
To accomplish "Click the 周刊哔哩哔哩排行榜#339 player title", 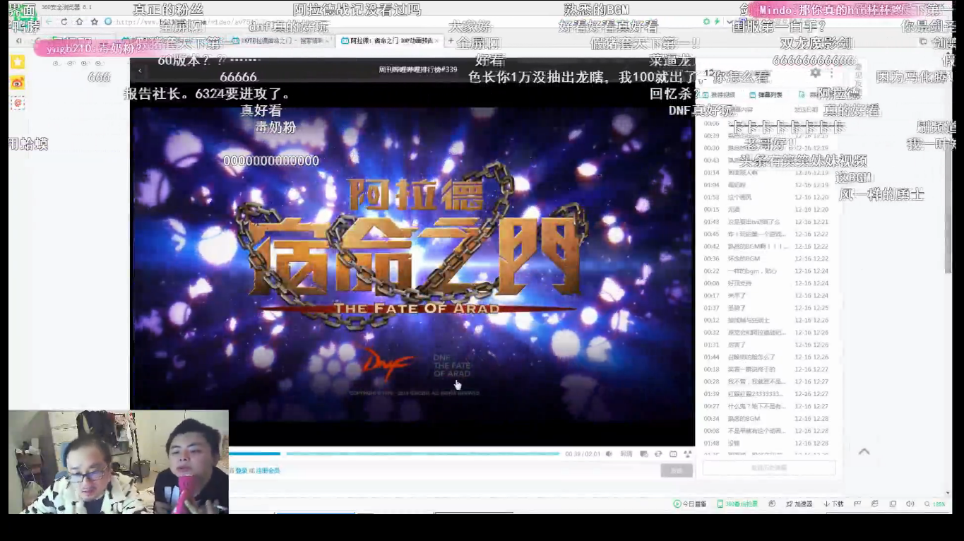I will pyautogui.click(x=418, y=70).
